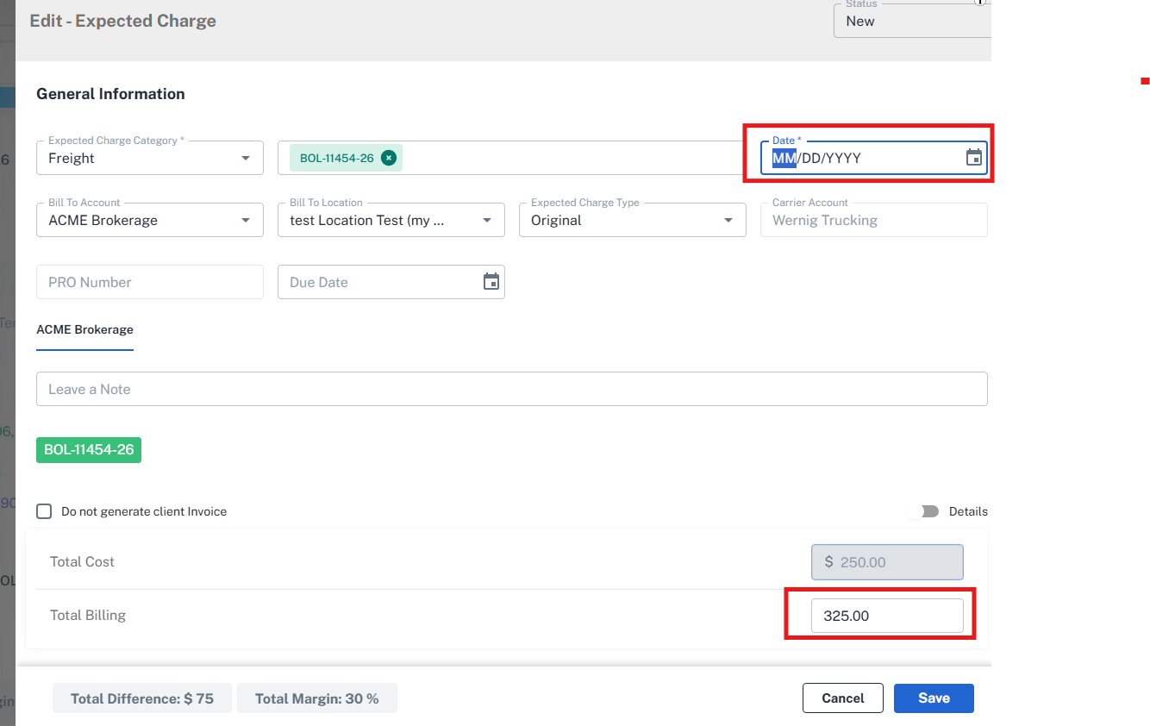Select the ACME Brokerage tab
Screen dimensions: 1150x726
coord(84,330)
